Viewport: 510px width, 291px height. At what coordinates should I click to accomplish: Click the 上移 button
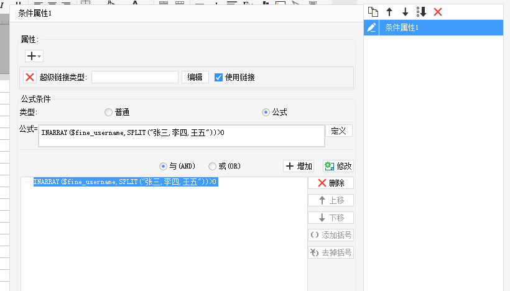(331, 200)
